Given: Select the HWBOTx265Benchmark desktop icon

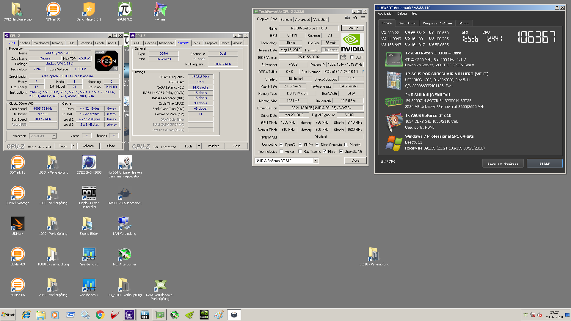Looking at the screenshot, I should tap(125, 195).
